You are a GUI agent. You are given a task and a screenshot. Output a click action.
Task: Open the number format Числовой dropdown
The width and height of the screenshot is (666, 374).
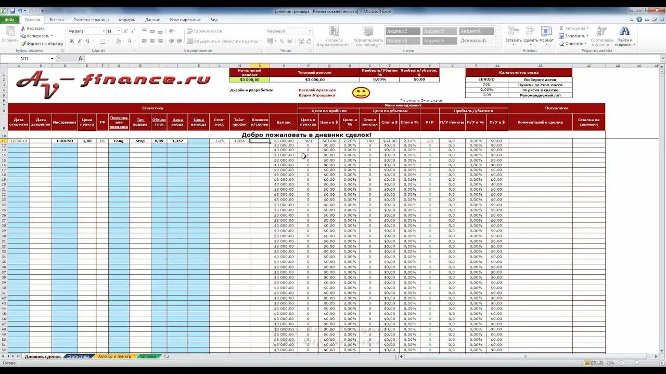310,31
